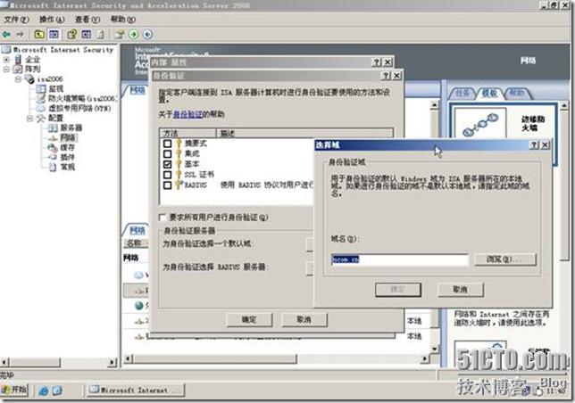The image size is (575, 403).
Task: Enable the 集成 authentication checkbox
Action: click(x=168, y=153)
